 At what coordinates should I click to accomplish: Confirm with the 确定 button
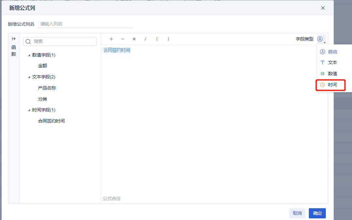click(317, 213)
